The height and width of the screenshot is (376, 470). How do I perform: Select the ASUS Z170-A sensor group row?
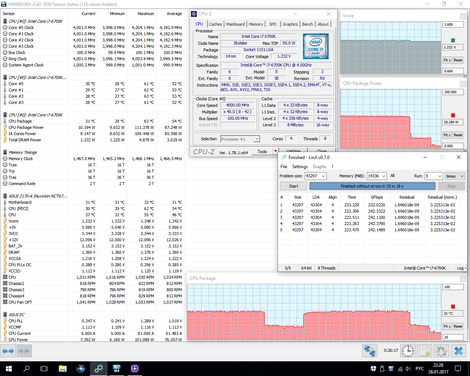tap(35, 196)
